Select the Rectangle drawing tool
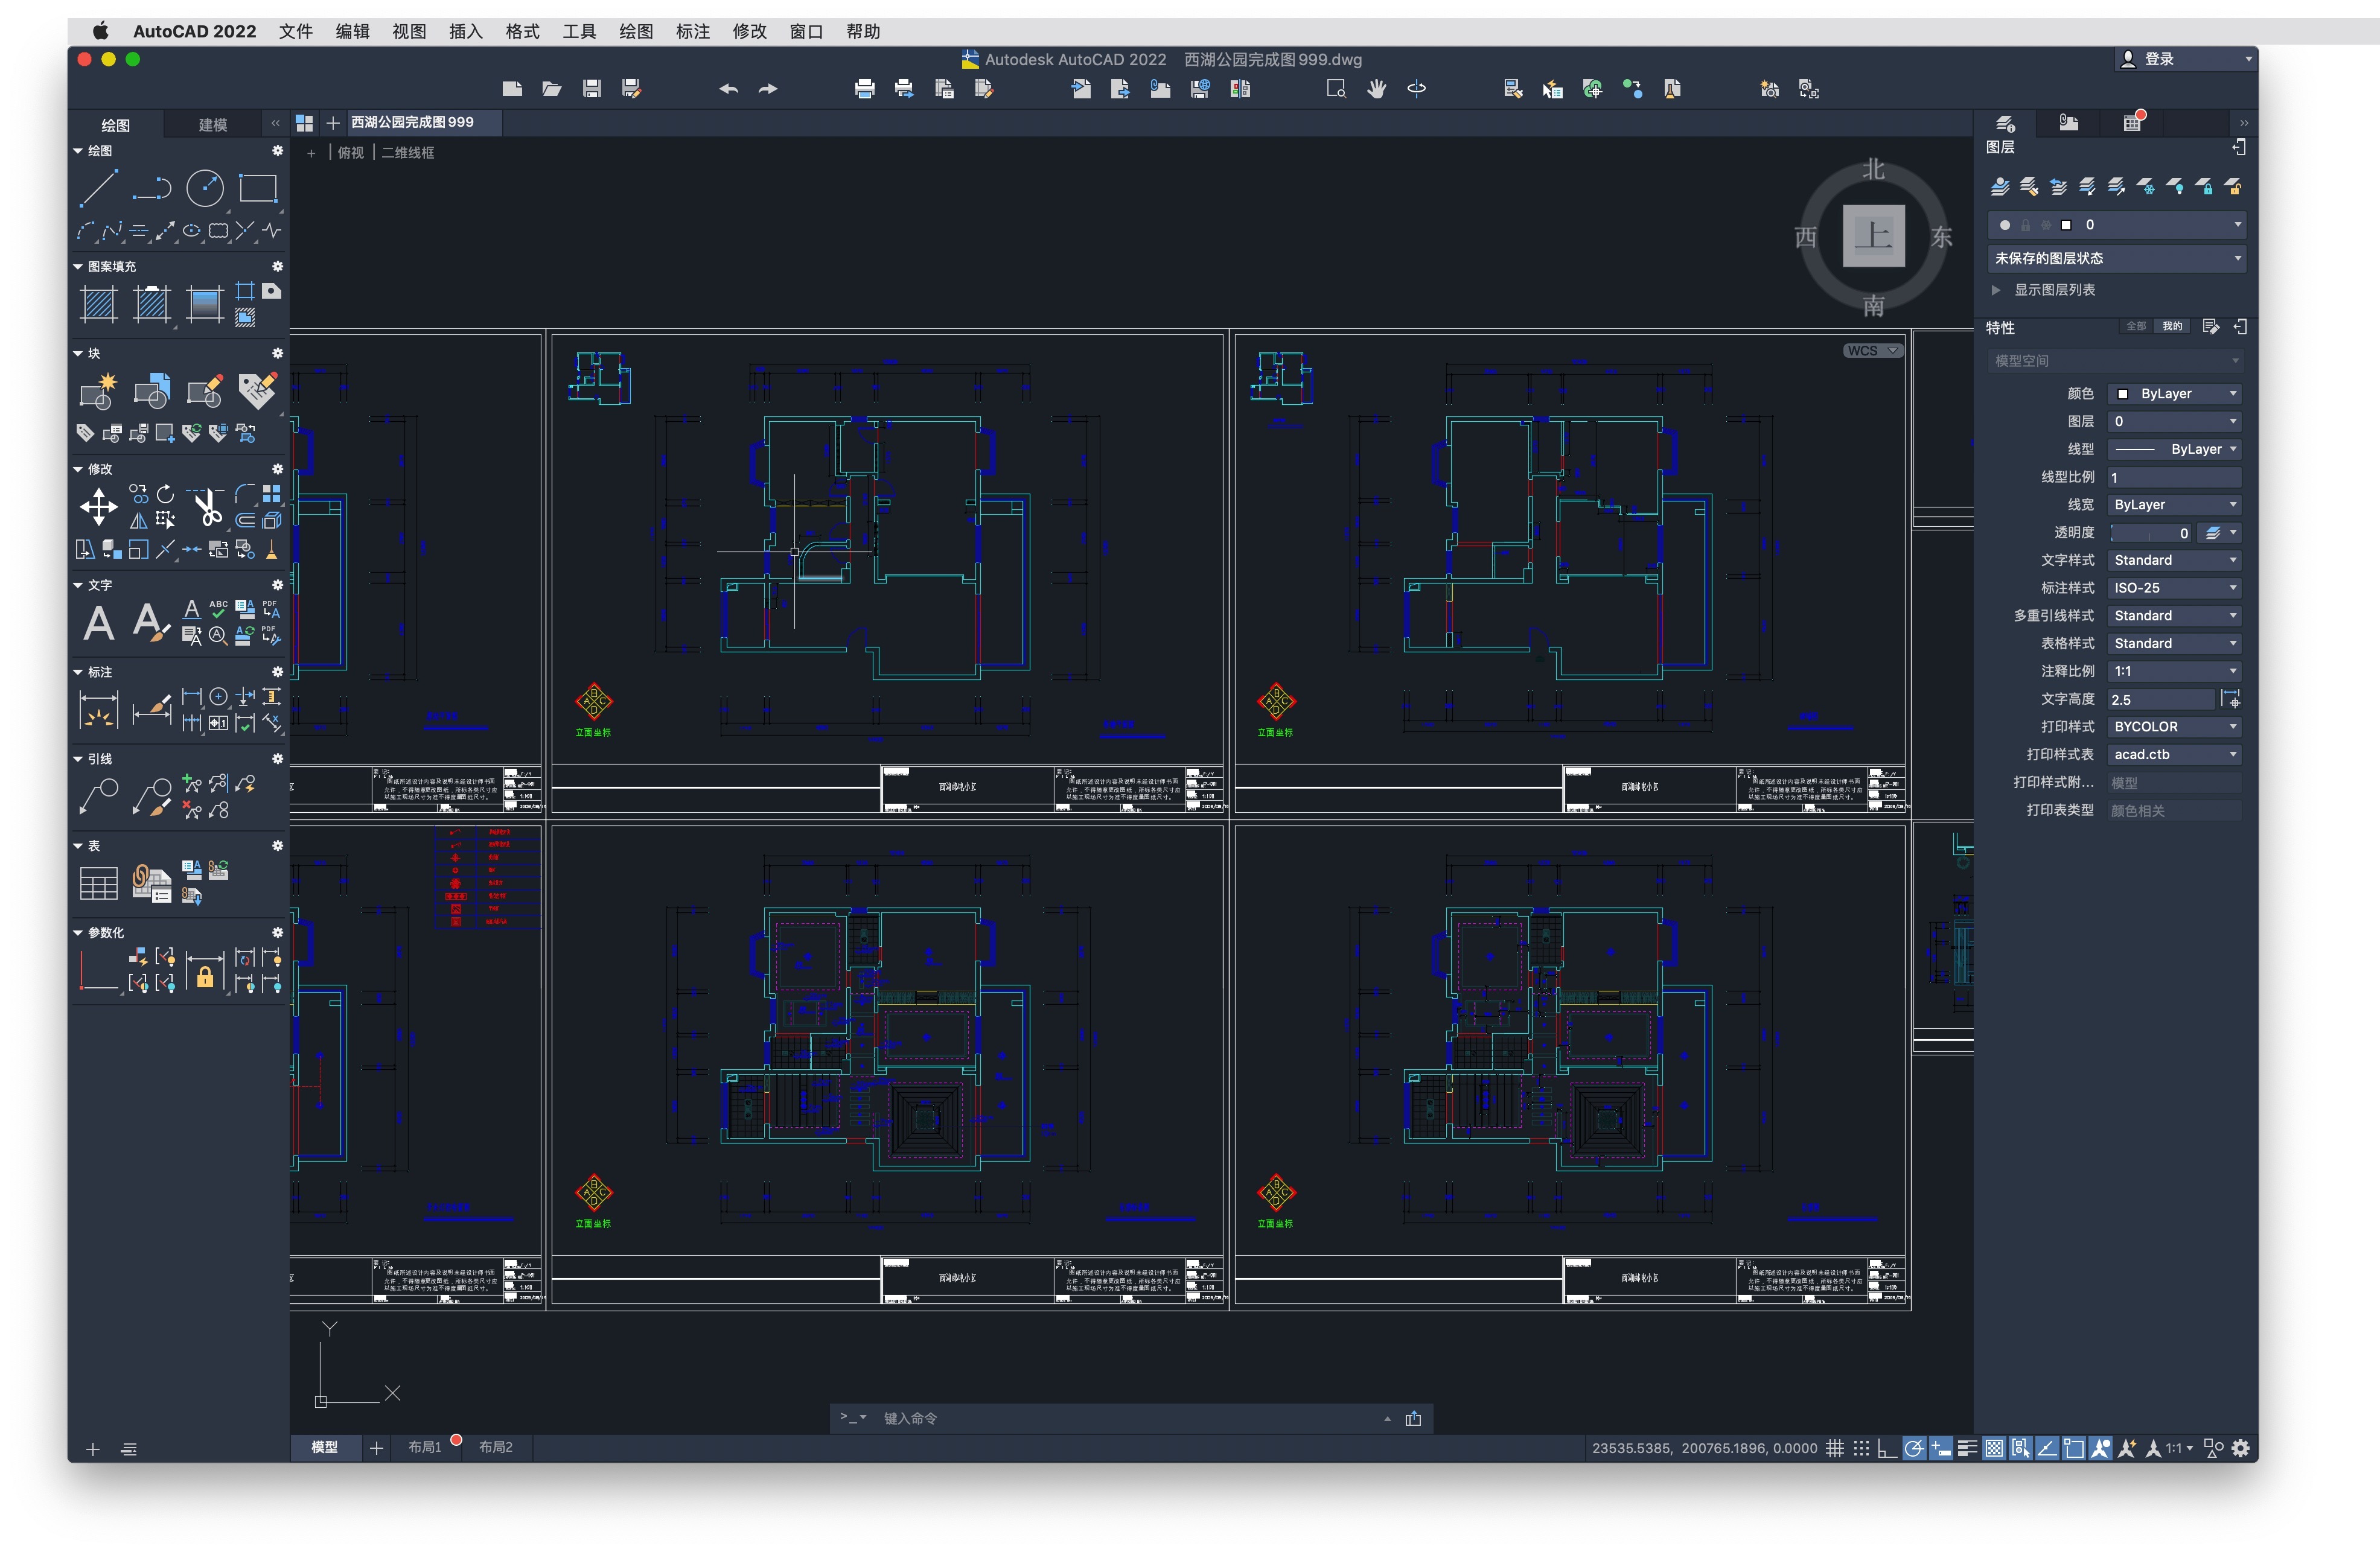 pyautogui.click(x=257, y=188)
